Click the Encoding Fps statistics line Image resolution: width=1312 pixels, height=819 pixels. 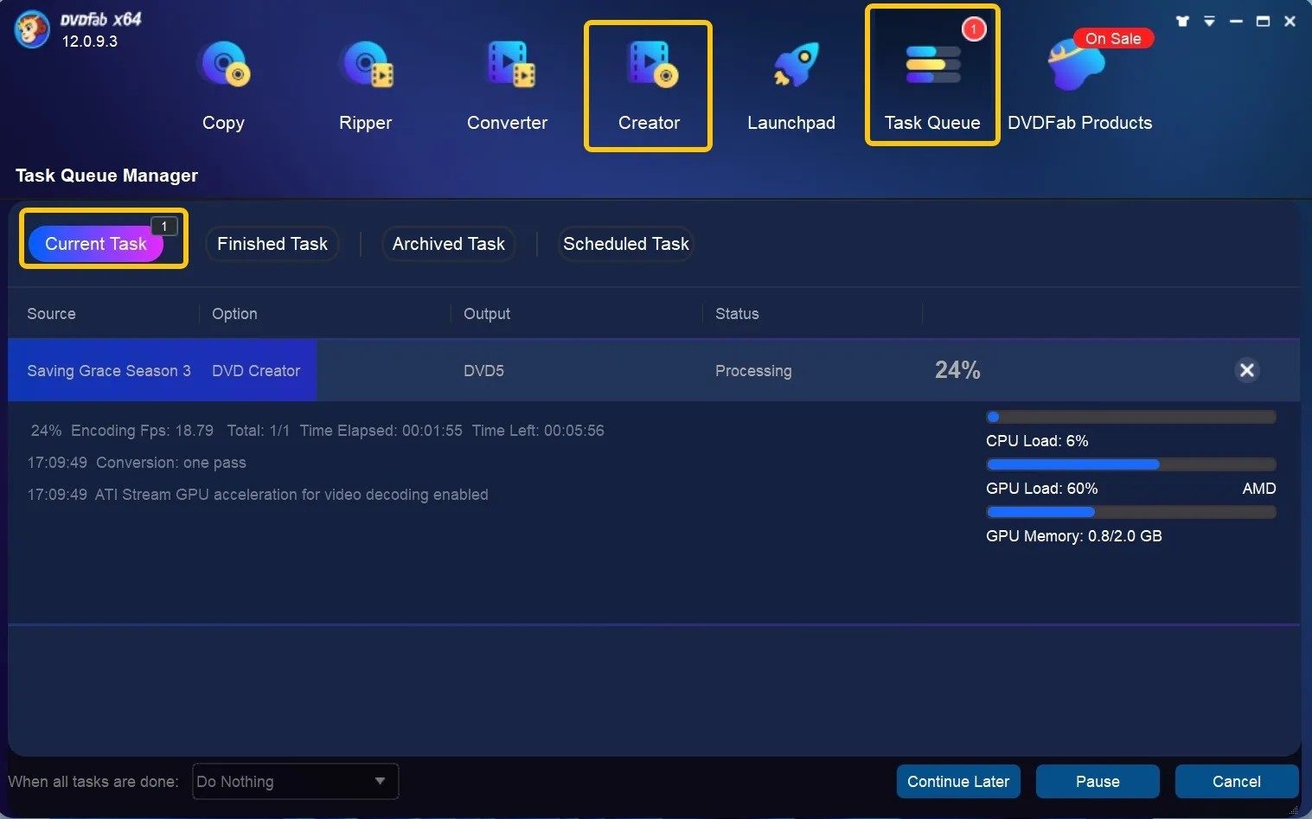317,431
